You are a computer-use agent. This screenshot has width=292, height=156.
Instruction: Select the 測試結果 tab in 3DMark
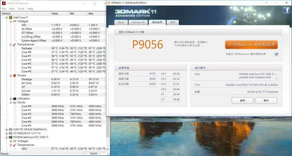[x=157, y=22]
